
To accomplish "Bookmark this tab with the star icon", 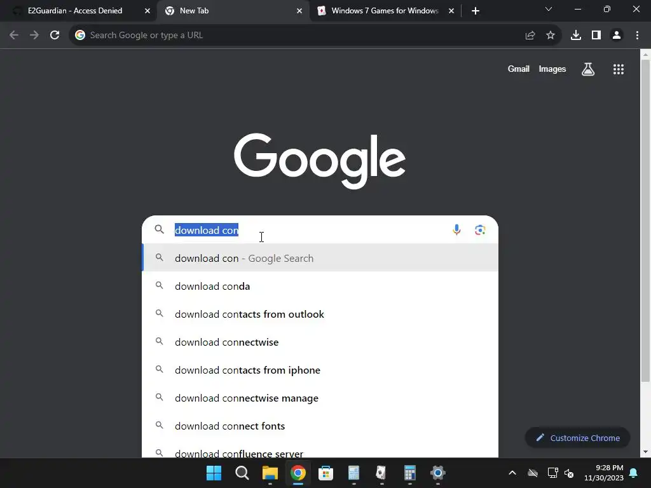I will [x=550, y=36].
